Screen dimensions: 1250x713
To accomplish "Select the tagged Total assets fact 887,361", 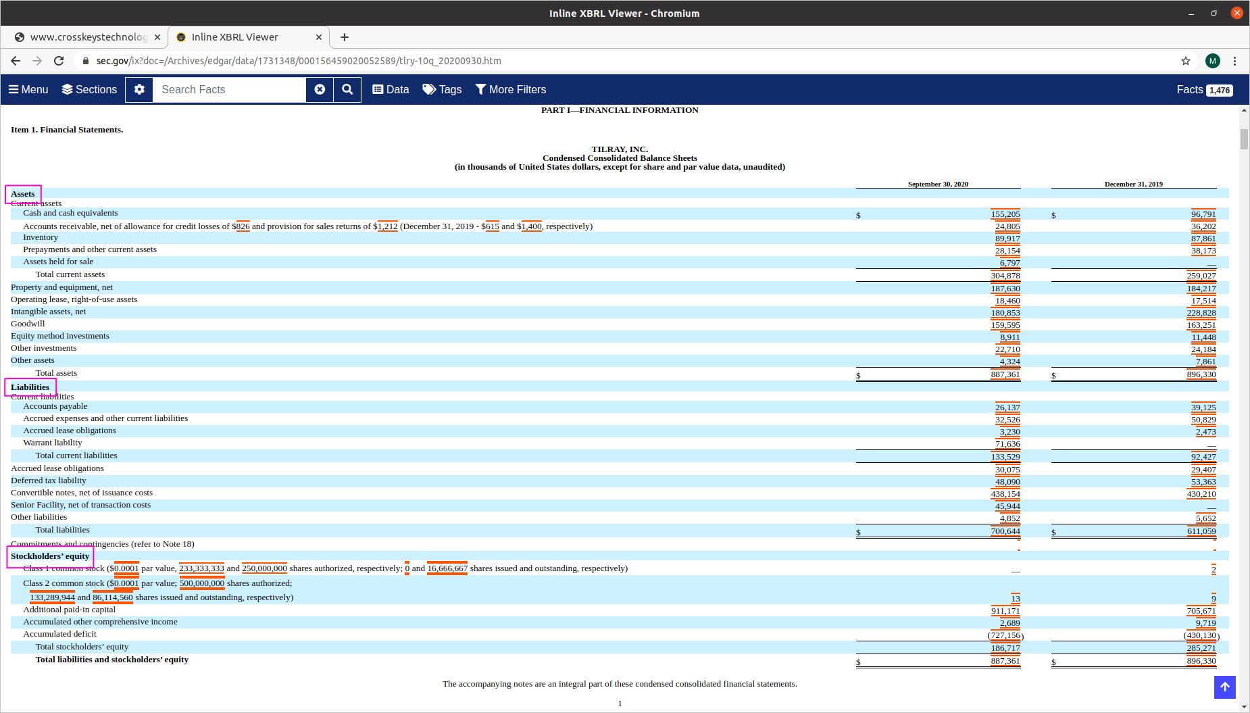I will [1005, 374].
